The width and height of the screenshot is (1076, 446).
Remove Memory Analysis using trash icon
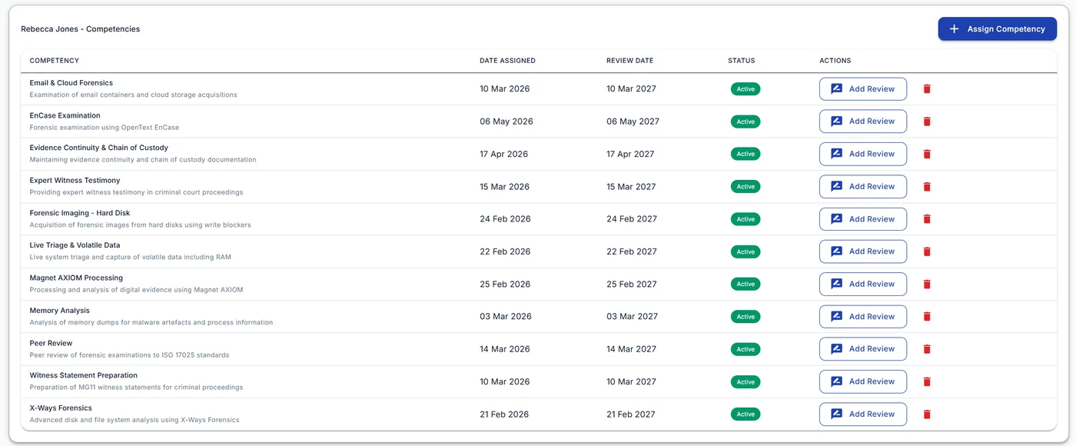point(926,317)
